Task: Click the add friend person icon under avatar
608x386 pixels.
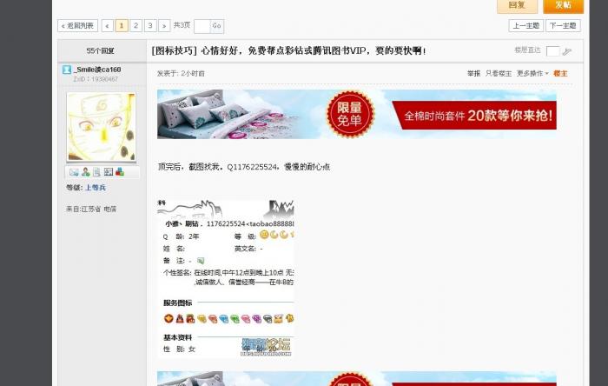Action: pos(86,172)
